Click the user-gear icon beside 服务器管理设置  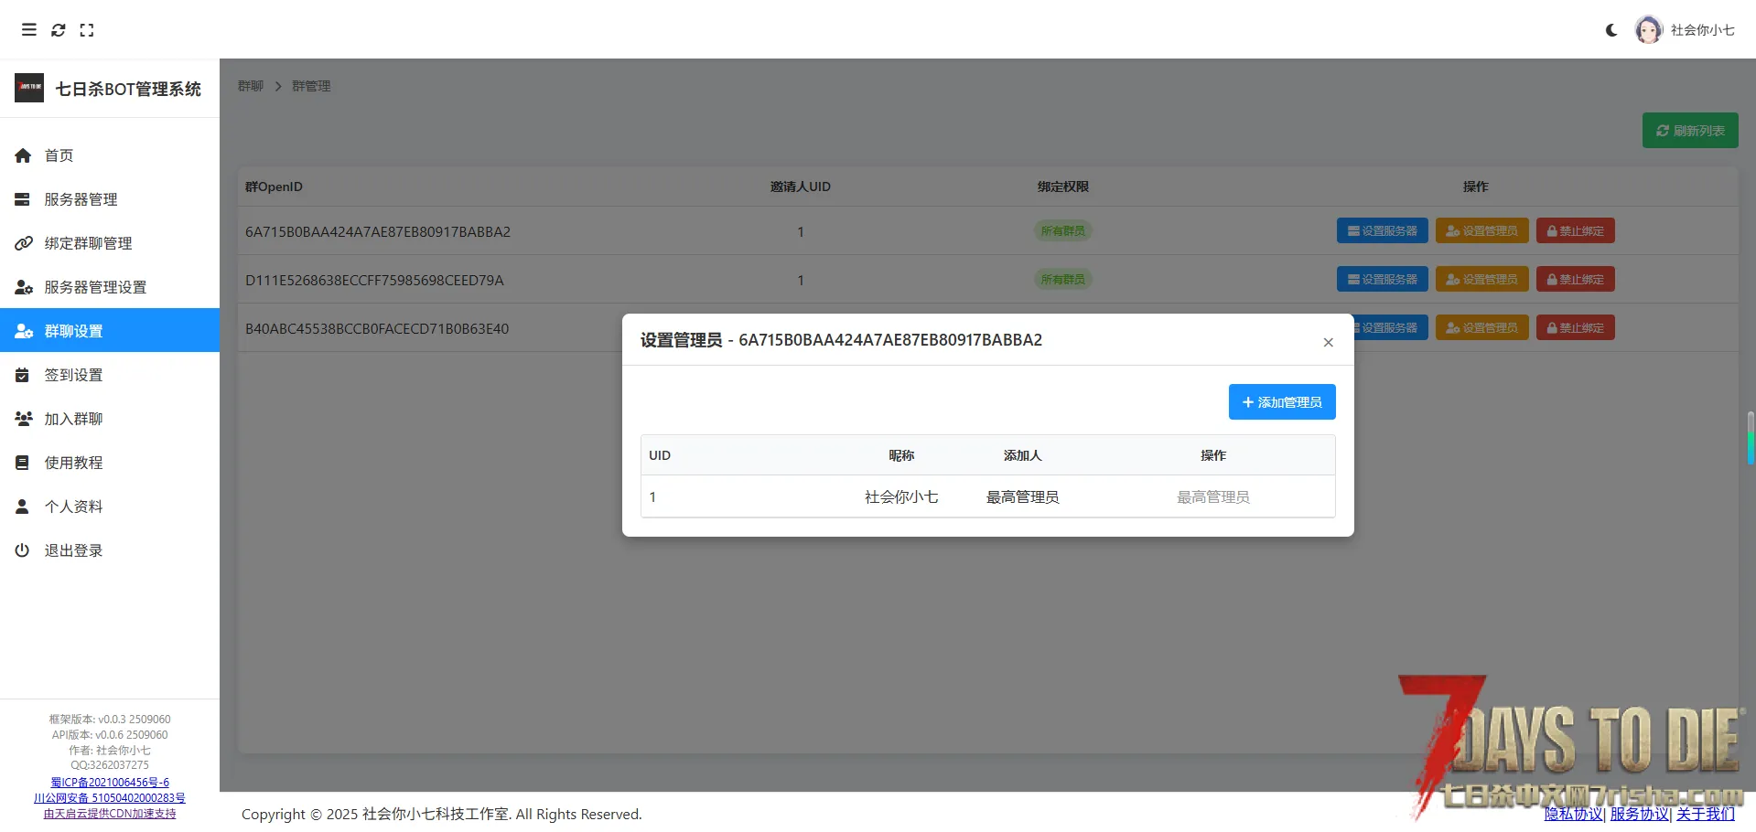pyautogui.click(x=24, y=287)
